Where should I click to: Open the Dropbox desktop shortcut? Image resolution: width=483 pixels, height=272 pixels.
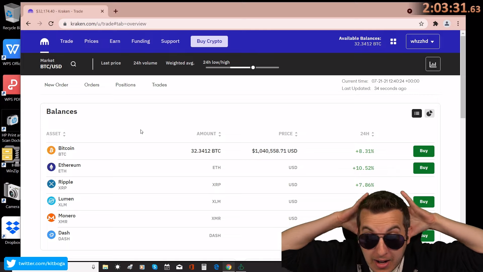12,231
